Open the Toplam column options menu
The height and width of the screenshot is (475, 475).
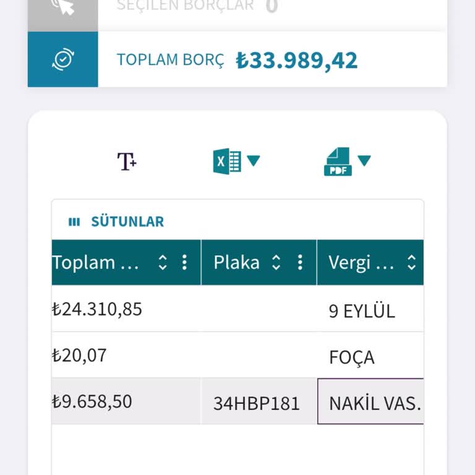(184, 263)
